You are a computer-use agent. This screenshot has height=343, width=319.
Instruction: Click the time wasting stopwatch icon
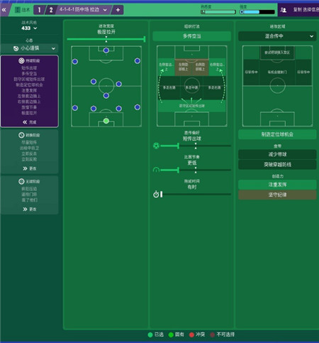point(156,195)
